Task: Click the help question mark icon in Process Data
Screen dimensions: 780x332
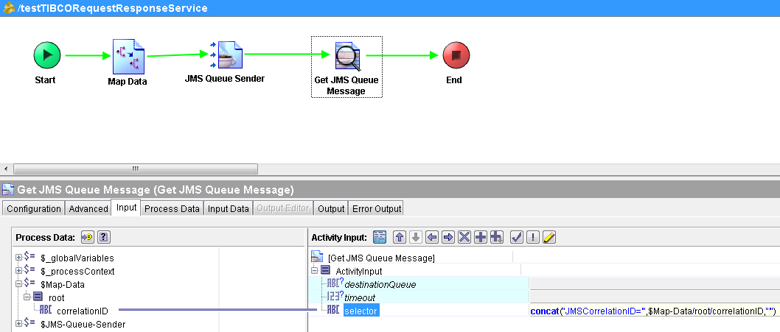Action: click(104, 237)
